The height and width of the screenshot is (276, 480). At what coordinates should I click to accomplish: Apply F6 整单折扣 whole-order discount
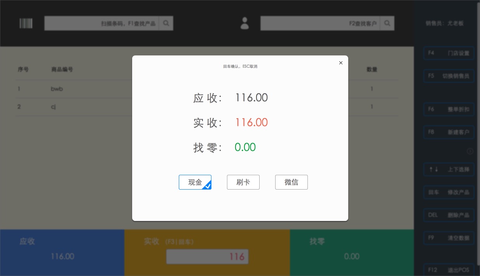coord(449,109)
